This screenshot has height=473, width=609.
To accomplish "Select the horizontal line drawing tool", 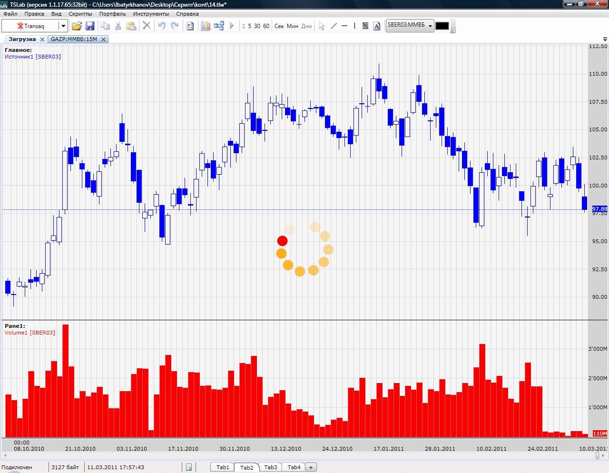I will pos(344,26).
